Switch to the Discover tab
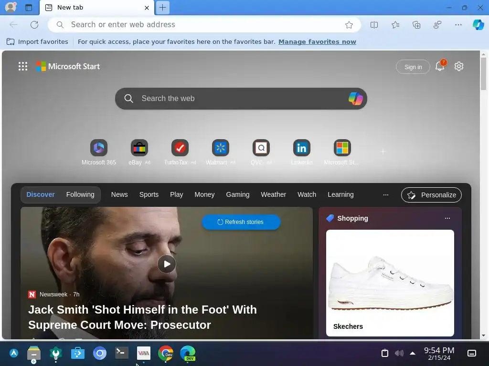Viewport: 489px width, 366px height. [x=41, y=194]
